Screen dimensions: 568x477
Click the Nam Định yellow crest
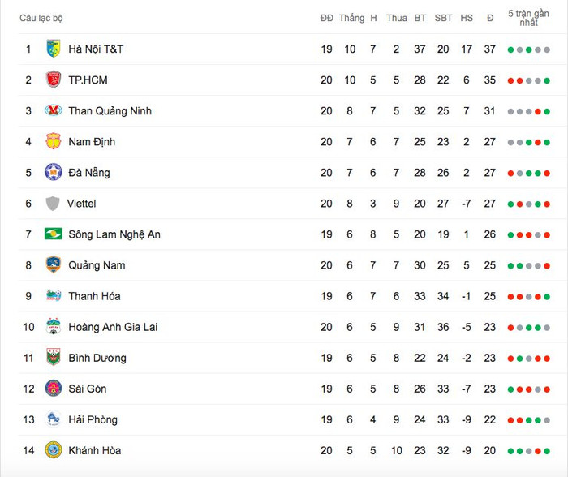[x=54, y=141]
